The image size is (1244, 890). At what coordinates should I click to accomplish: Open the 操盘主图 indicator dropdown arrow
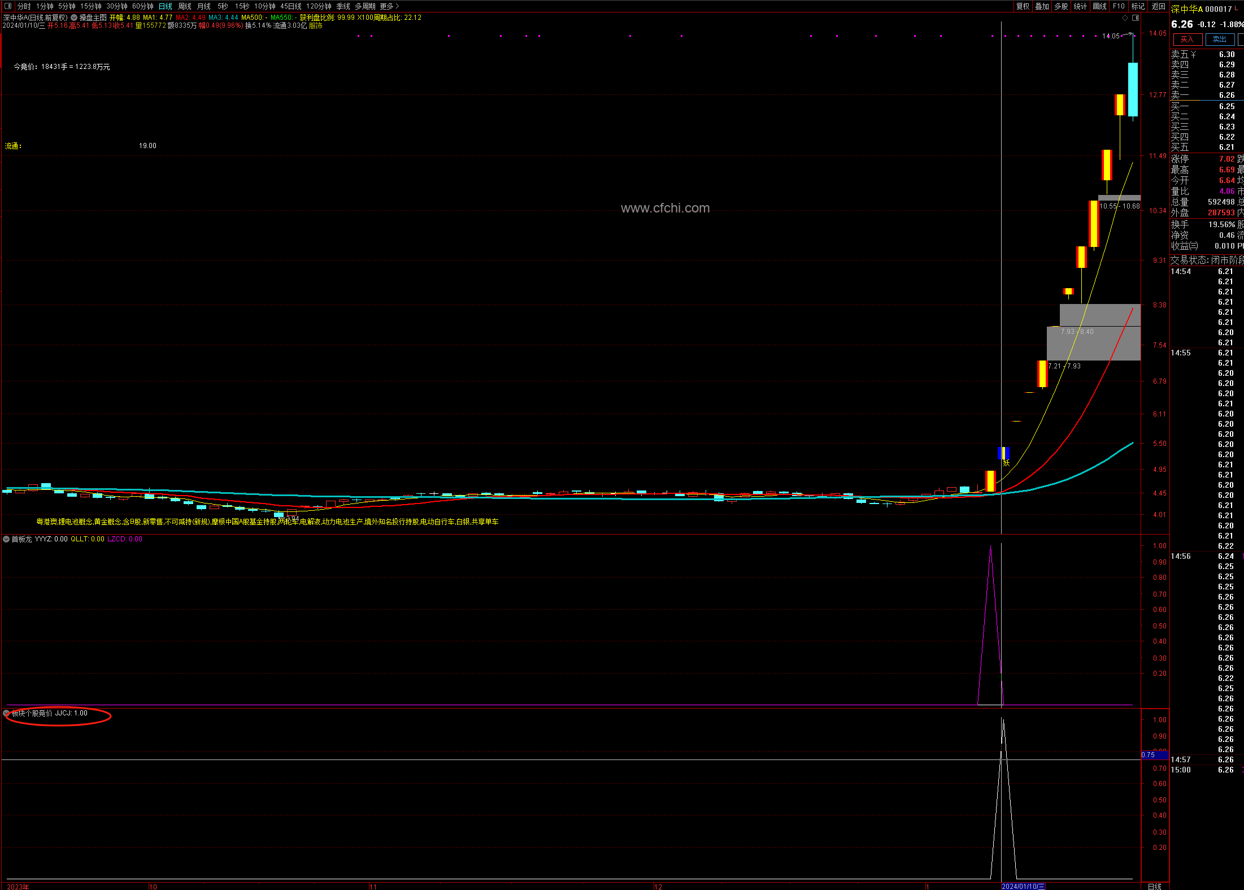(74, 18)
